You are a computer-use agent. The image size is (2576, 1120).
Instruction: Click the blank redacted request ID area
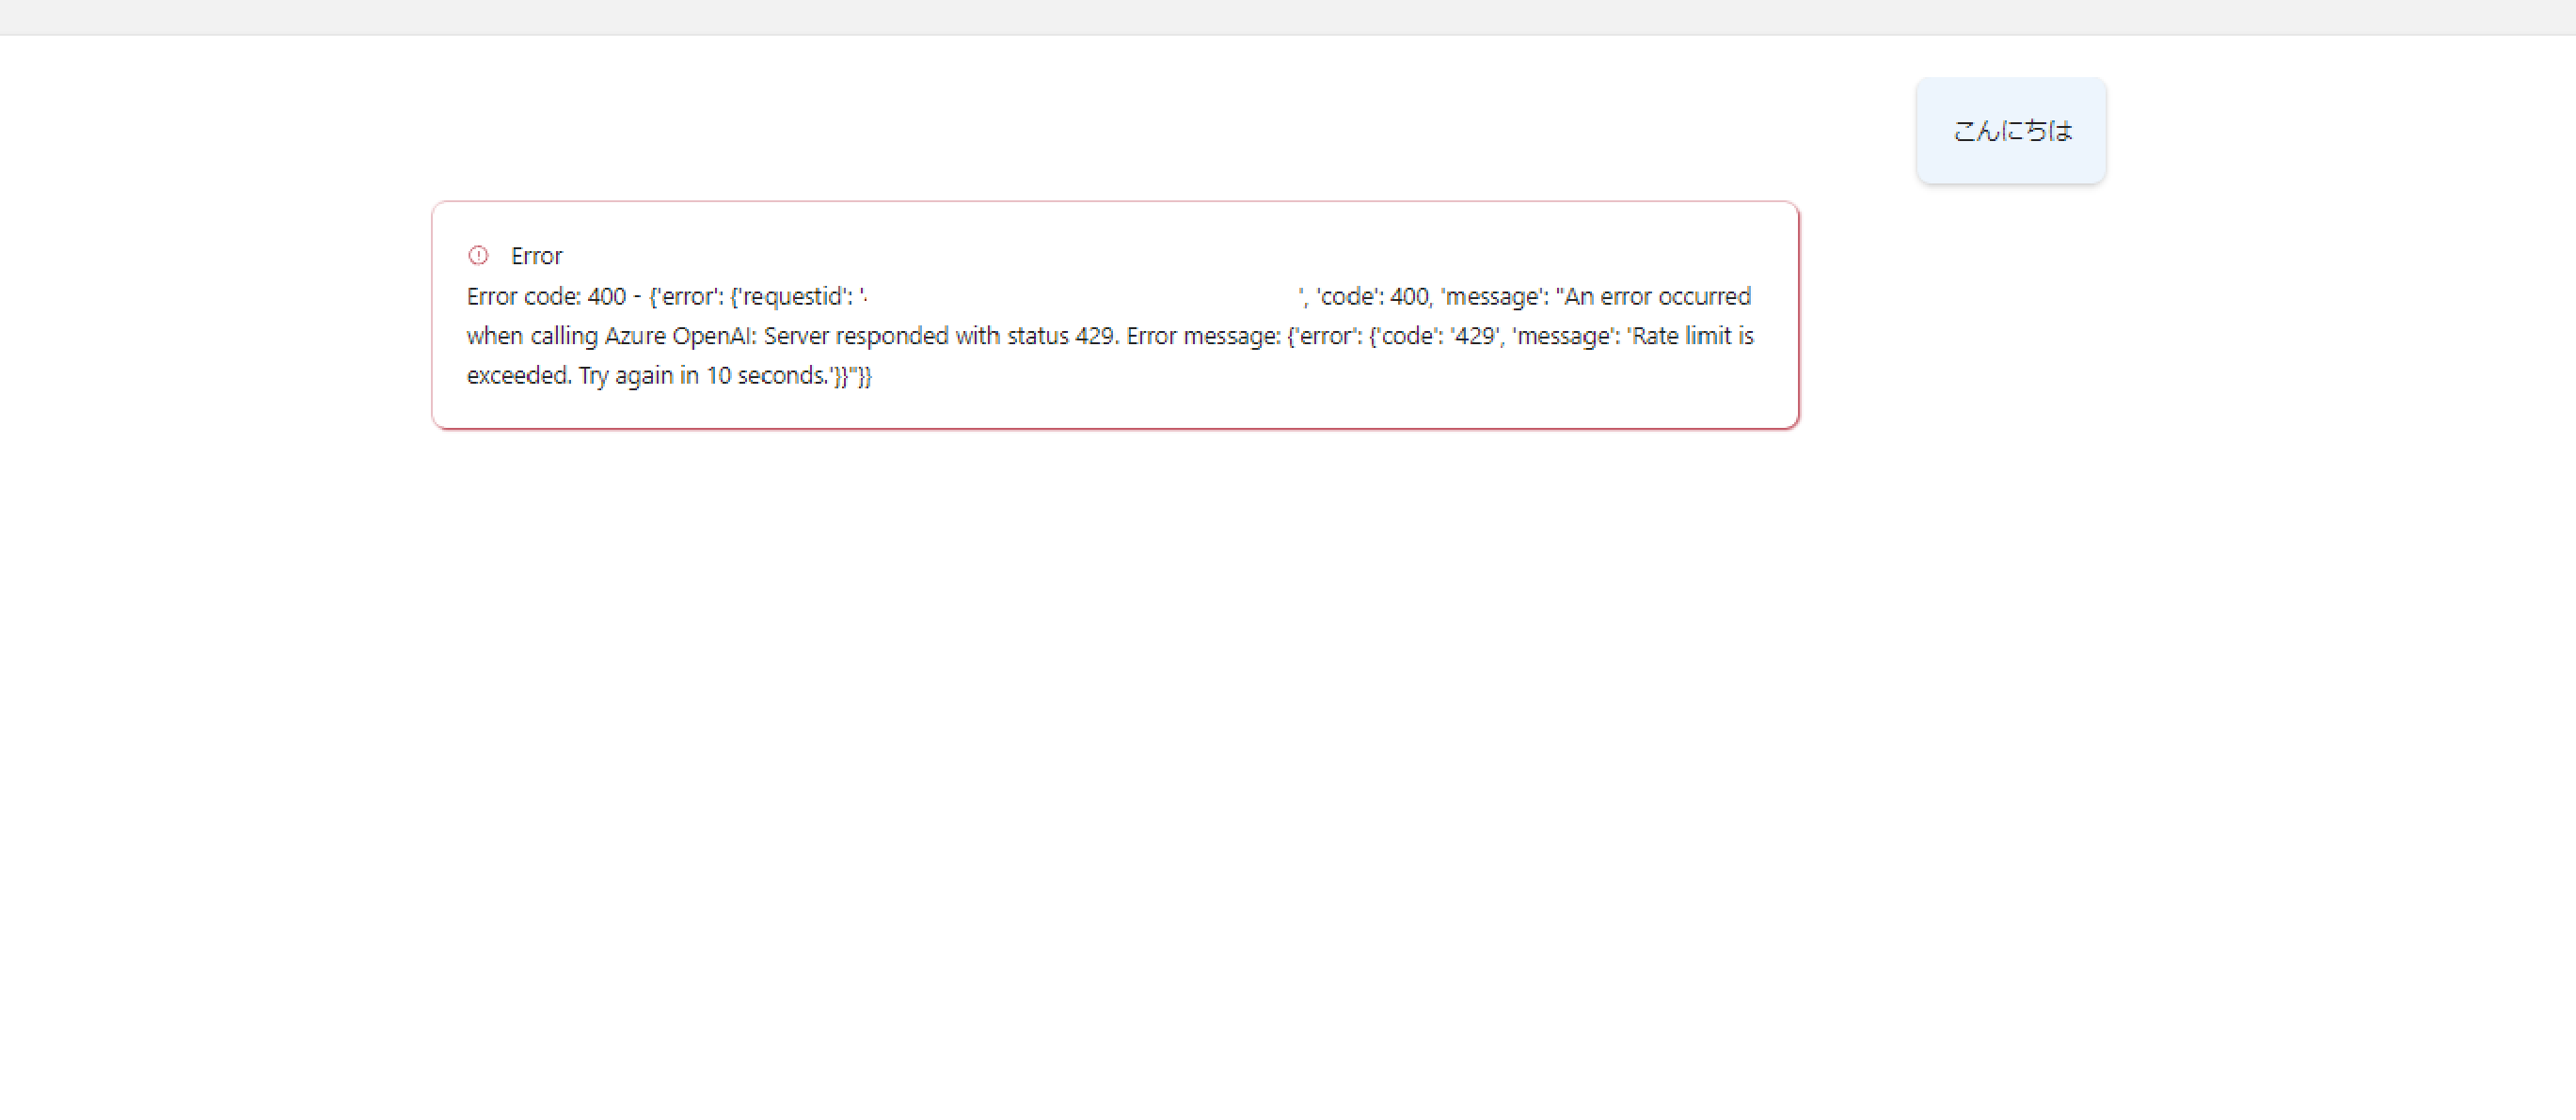1080,297
